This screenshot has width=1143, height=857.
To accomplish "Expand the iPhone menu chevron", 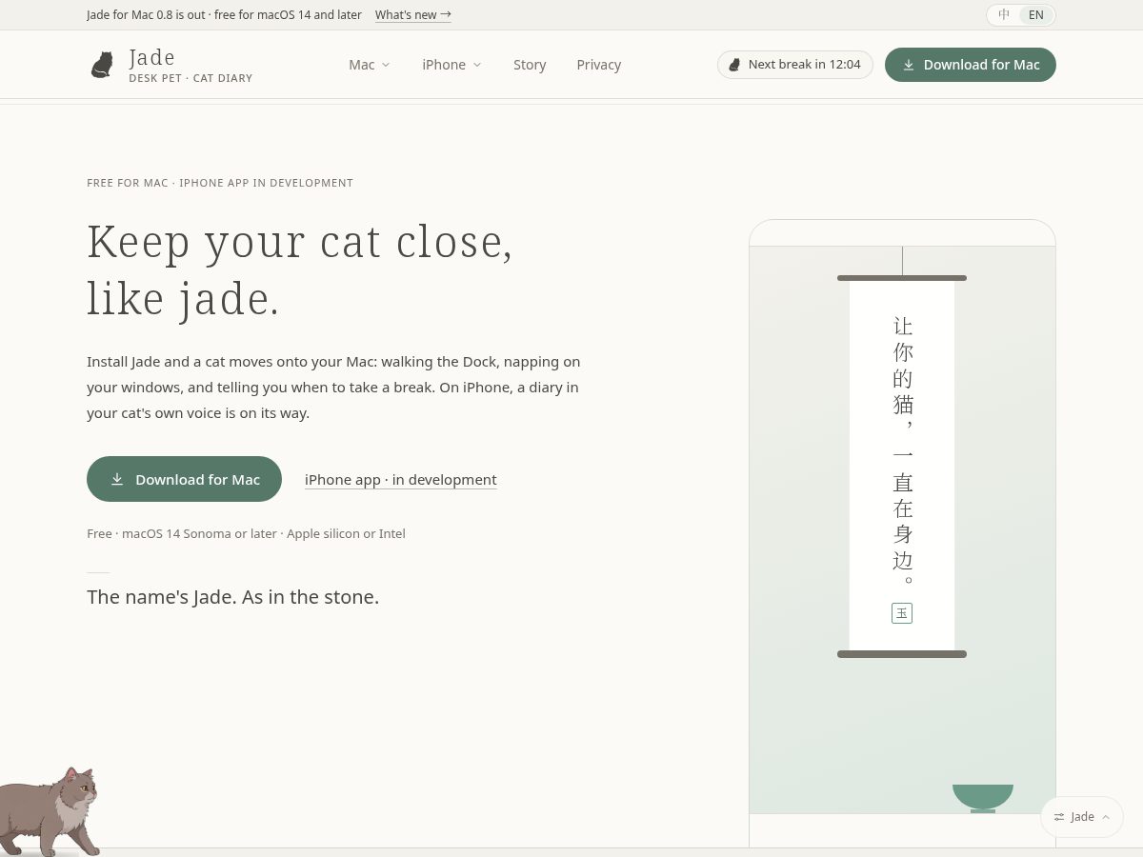I will 477,65.
